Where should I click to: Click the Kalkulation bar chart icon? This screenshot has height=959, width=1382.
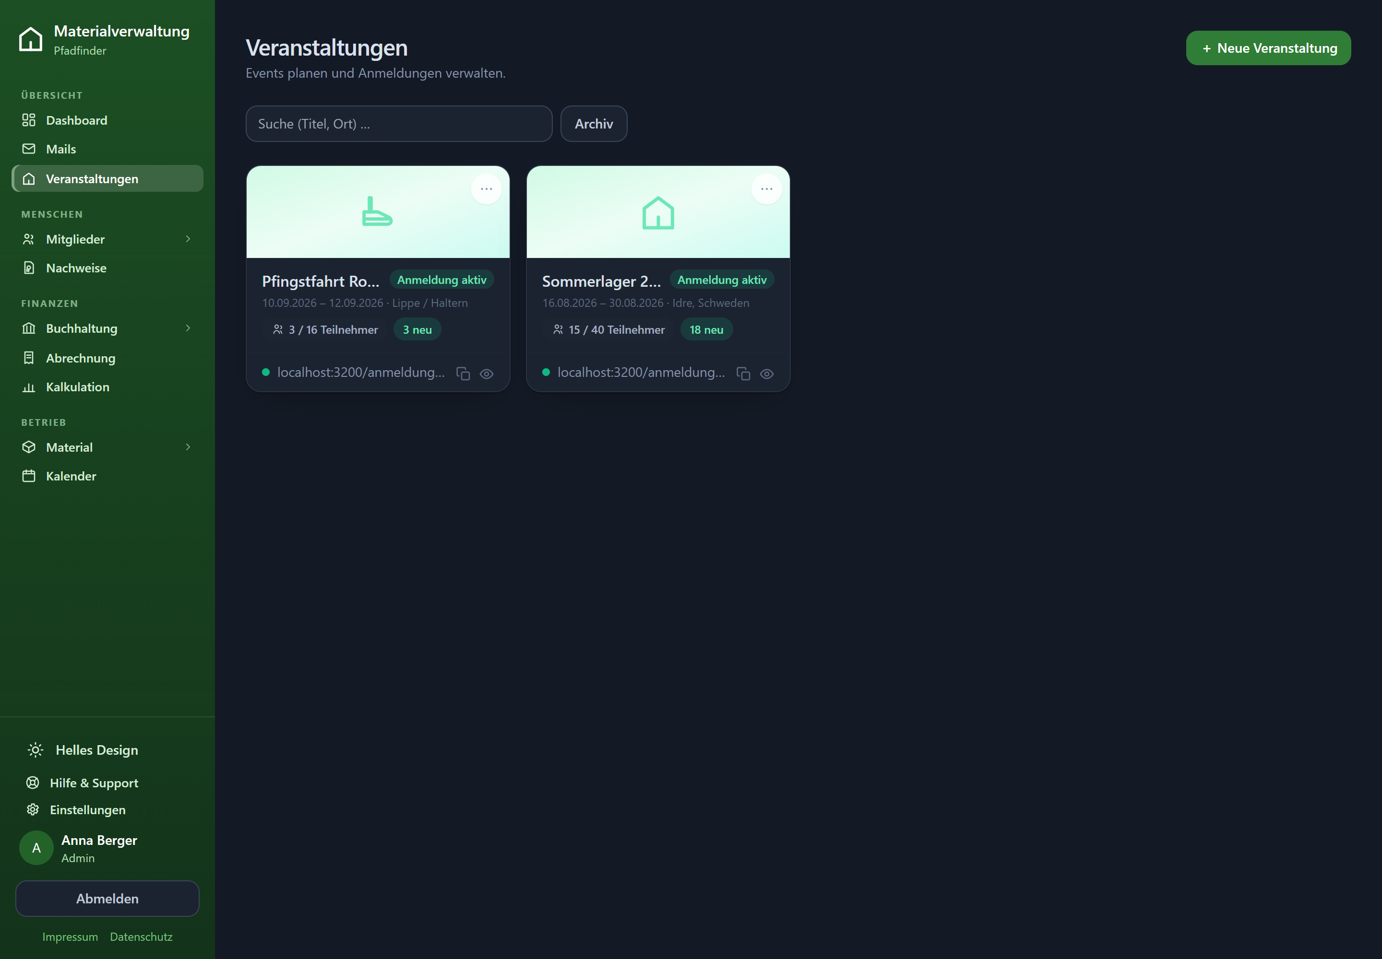point(29,387)
